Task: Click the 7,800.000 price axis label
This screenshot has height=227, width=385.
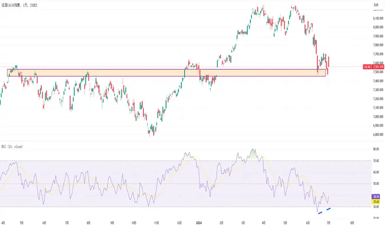Action: (378, 45)
